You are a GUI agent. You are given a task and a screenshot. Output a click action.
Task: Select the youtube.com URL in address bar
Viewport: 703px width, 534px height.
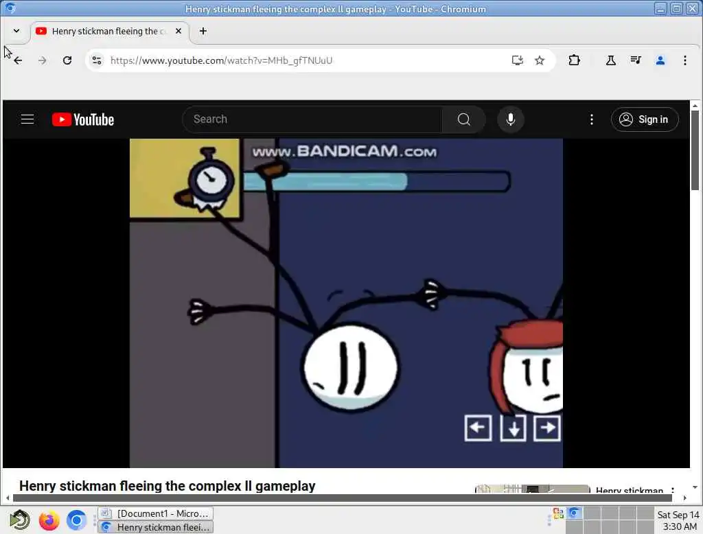[x=221, y=60]
